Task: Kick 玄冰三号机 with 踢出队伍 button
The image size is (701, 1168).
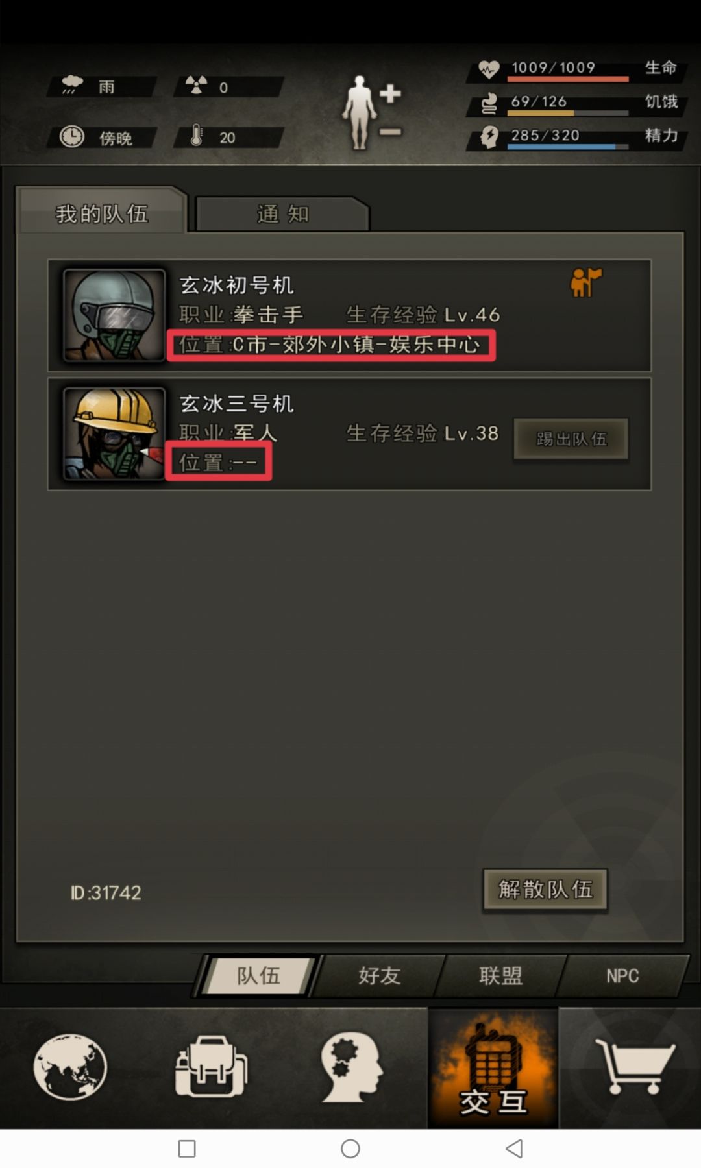Action: (x=571, y=439)
